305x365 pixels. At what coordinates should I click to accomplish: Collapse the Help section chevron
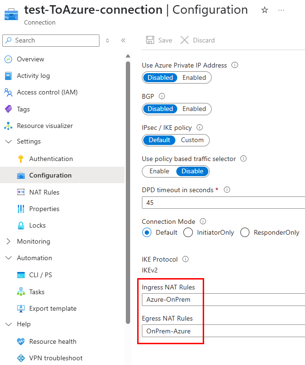pos(8,324)
